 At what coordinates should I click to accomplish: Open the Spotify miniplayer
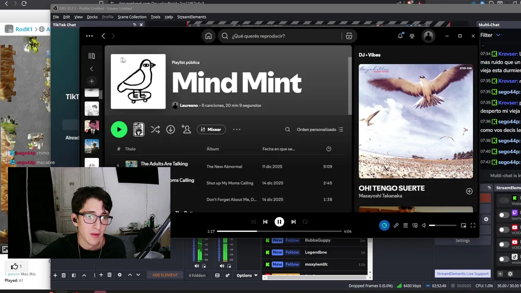pyautogui.click(x=463, y=225)
